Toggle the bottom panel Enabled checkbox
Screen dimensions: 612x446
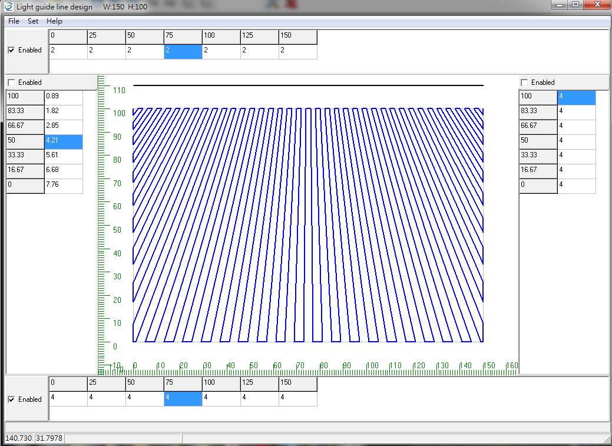11,399
